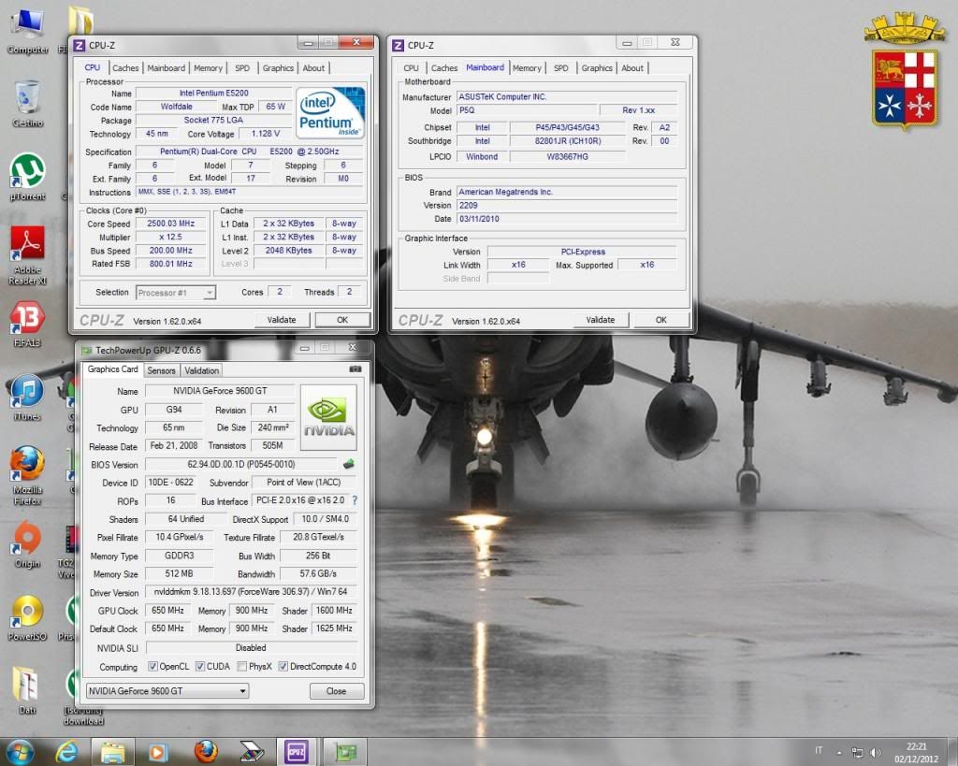Uncheck the OpenCL checkbox
Viewport: 958px width, 766px height.
tap(153, 667)
